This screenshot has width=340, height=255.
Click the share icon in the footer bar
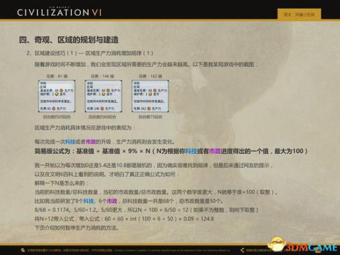pyautogui.click(x=242, y=251)
